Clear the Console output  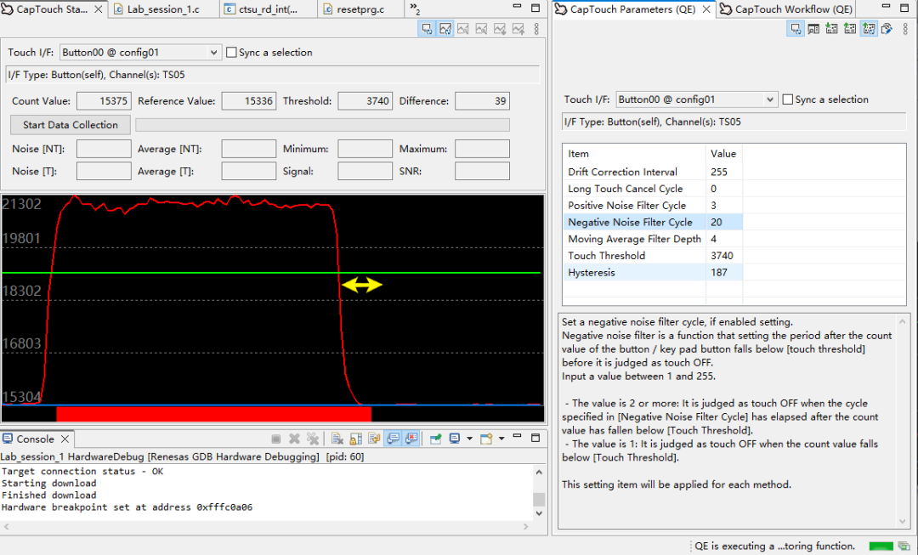[x=338, y=439]
